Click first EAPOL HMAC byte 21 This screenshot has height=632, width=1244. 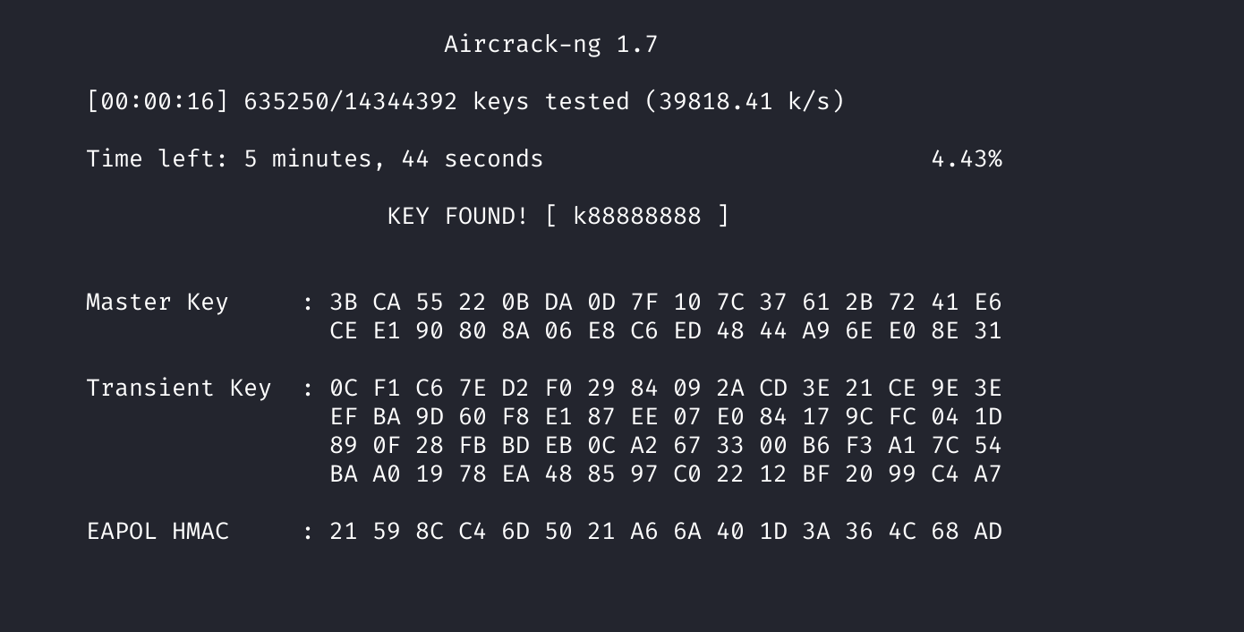(x=344, y=531)
